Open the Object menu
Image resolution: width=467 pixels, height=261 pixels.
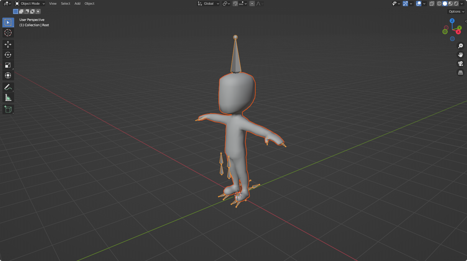click(x=89, y=4)
